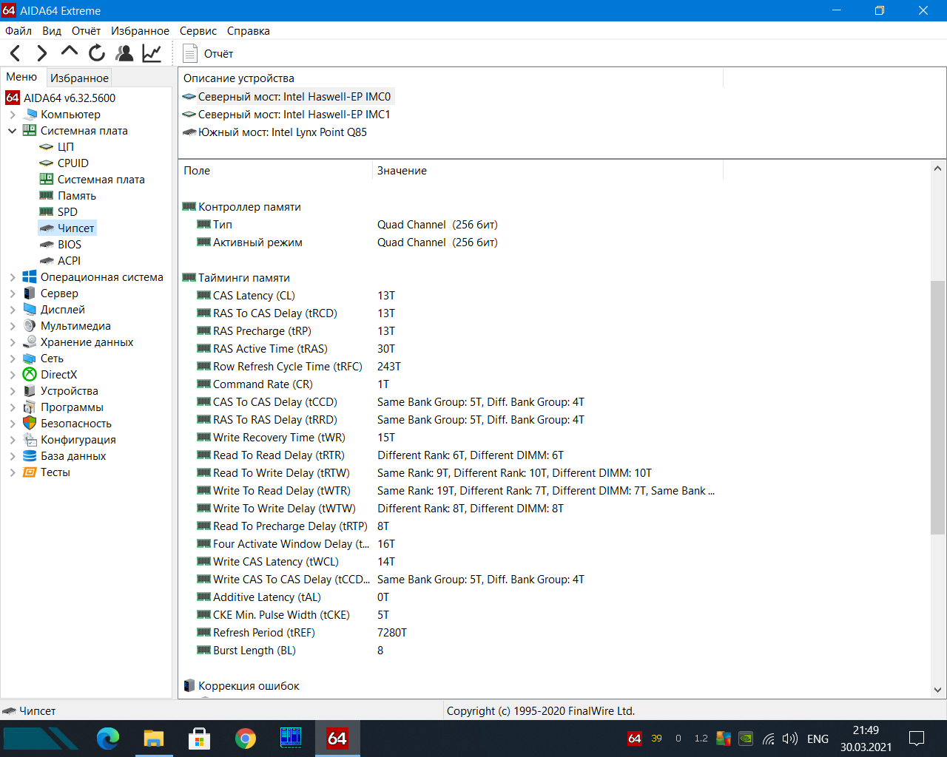Expand the Дисплей tree node
947x757 pixels.
pyautogui.click(x=13, y=310)
